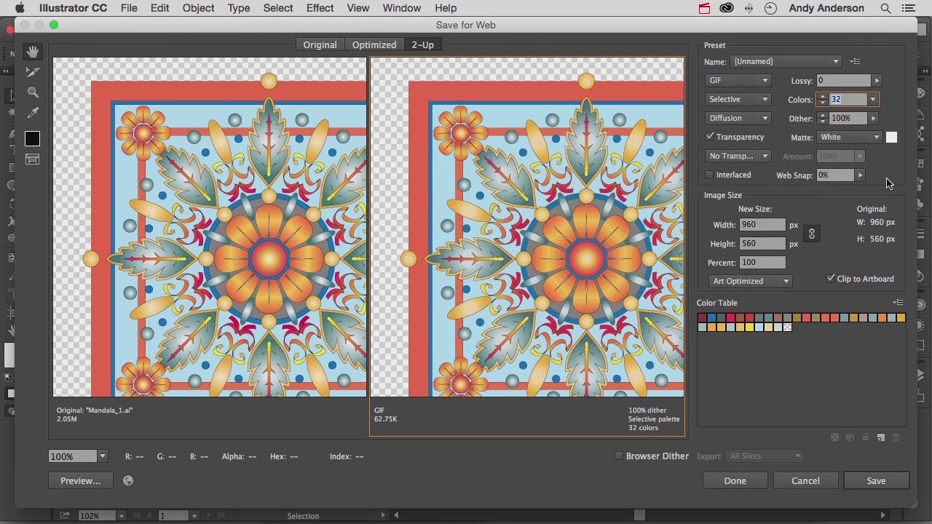Switch to the 2-Up tab
The image size is (932, 524).
point(422,45)
